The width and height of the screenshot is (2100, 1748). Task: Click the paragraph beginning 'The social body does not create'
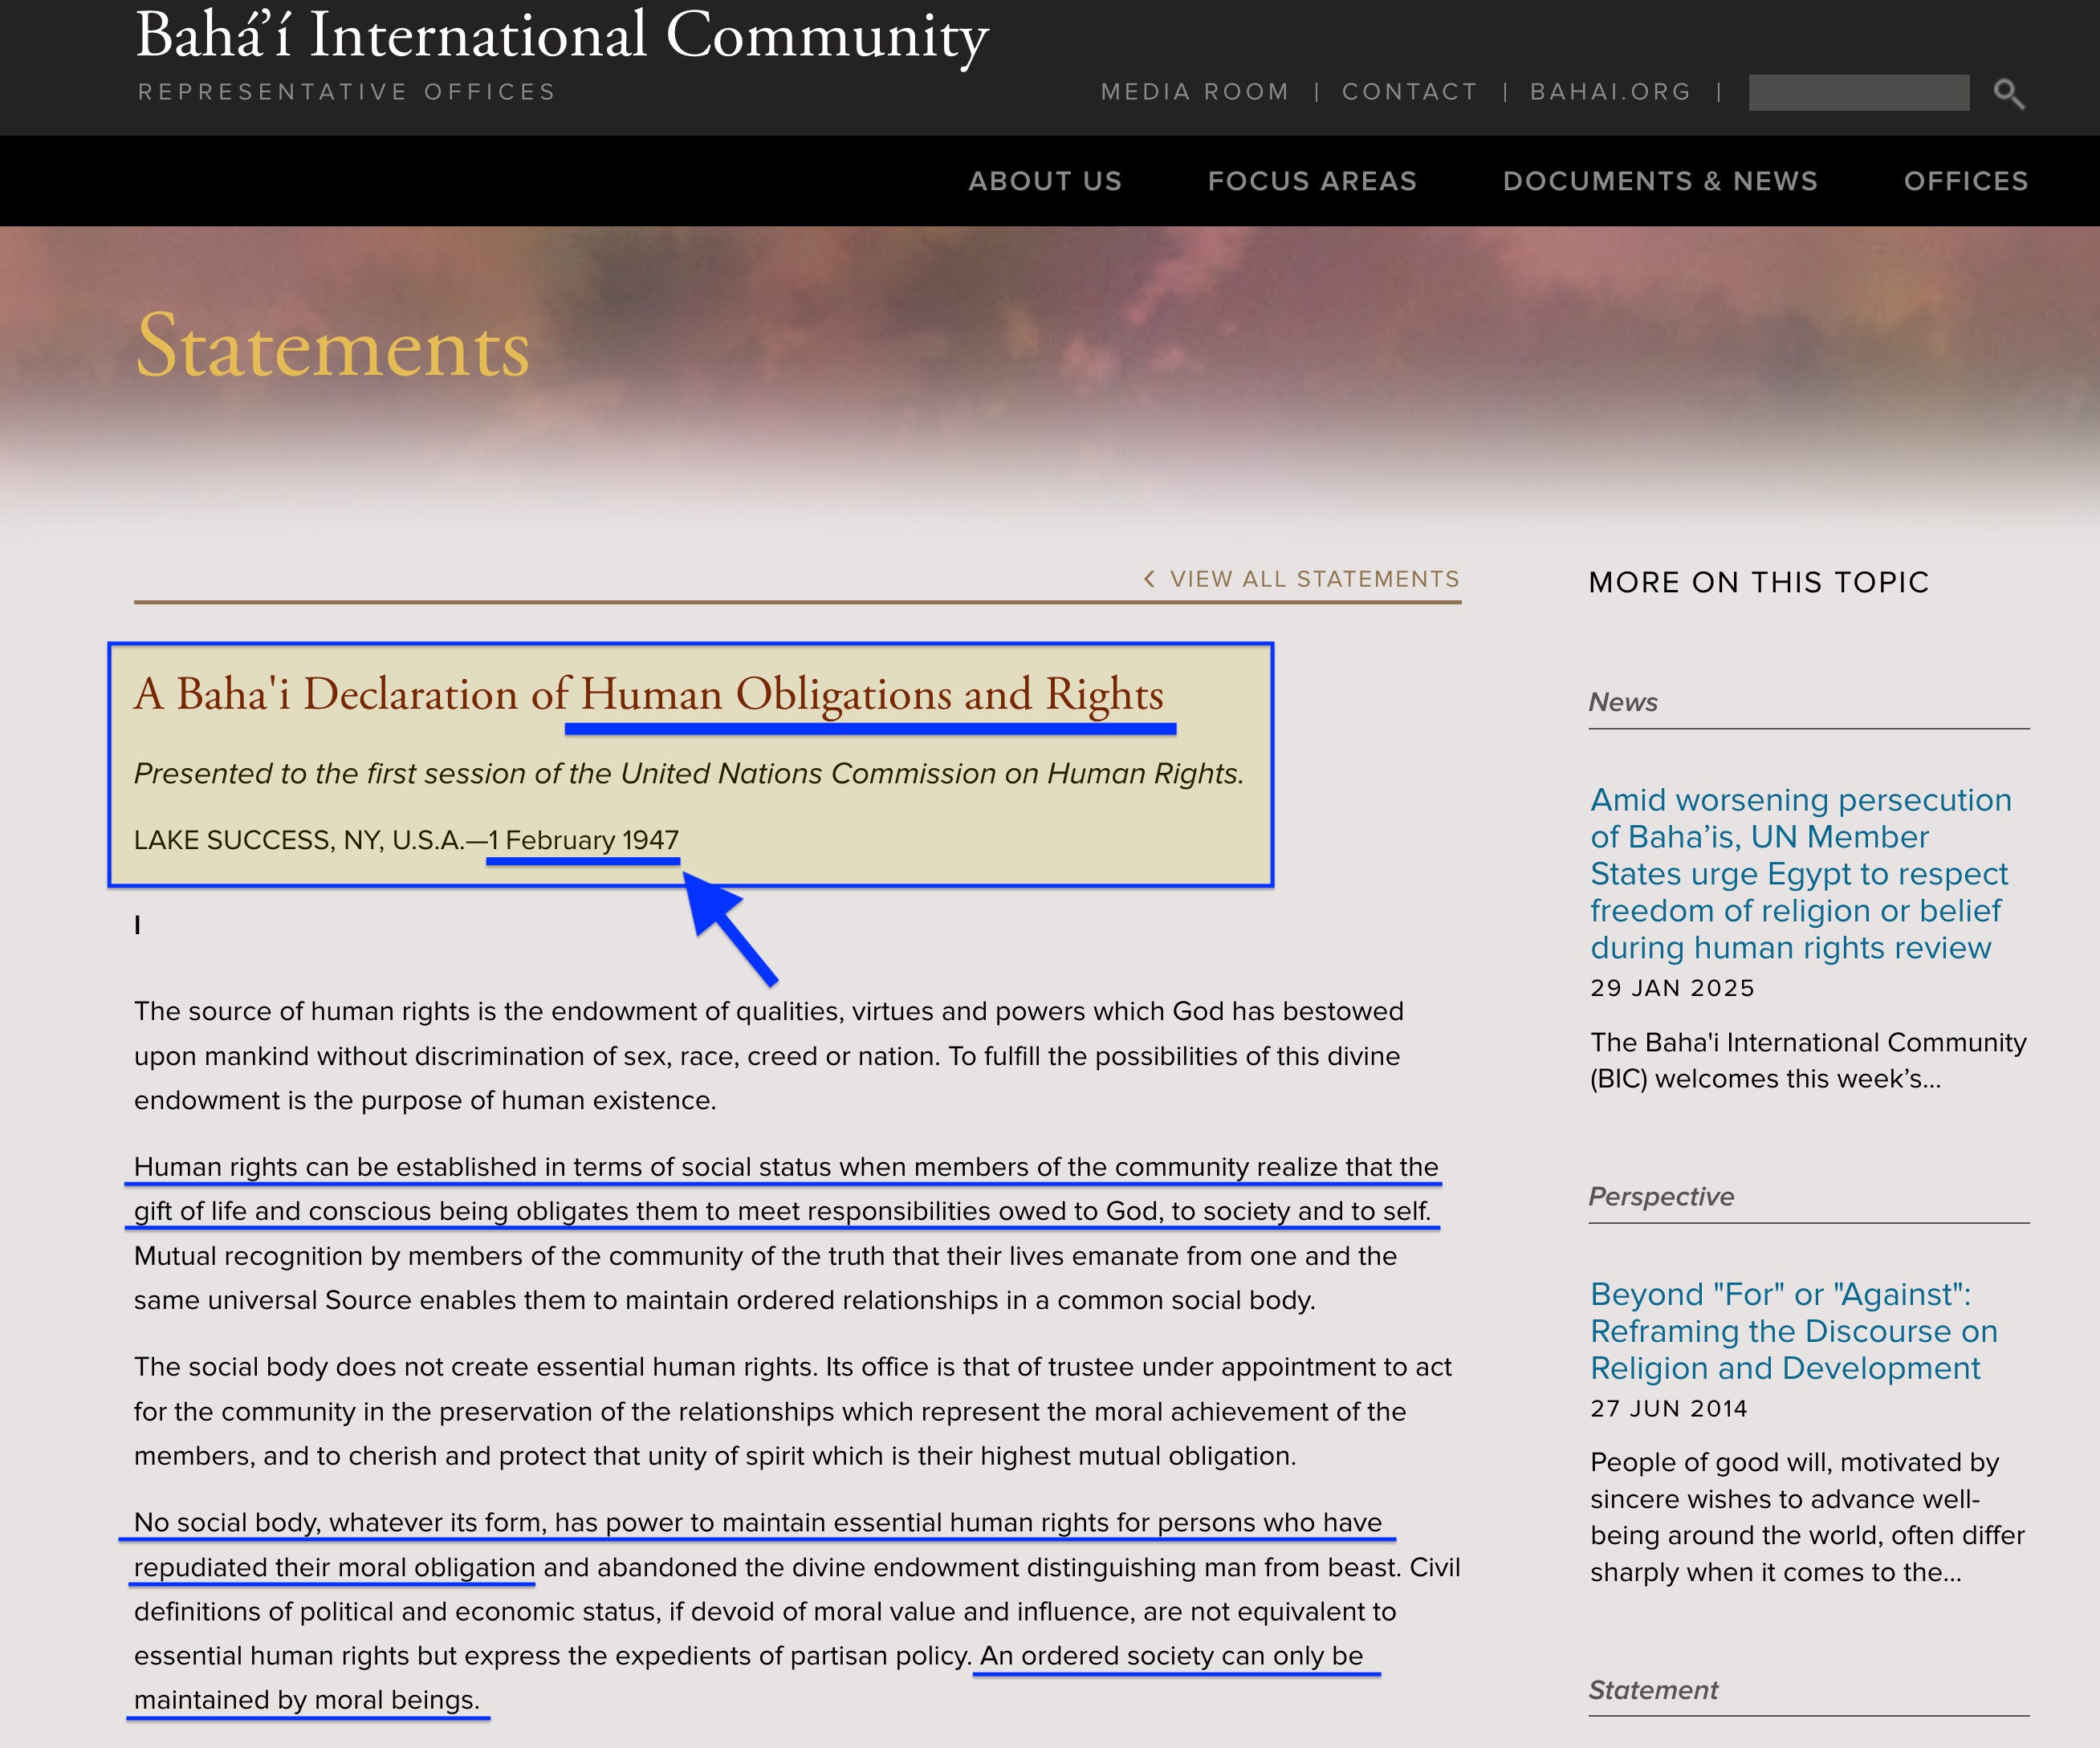tap(793, 1411)
